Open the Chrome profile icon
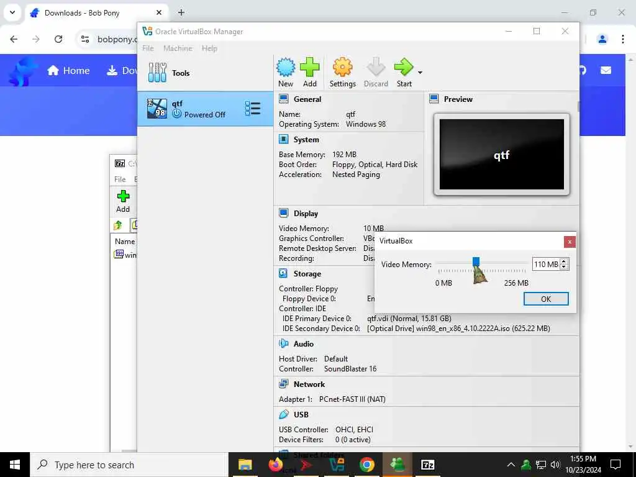This screenshot has height=477, width=636. point(602,39)
